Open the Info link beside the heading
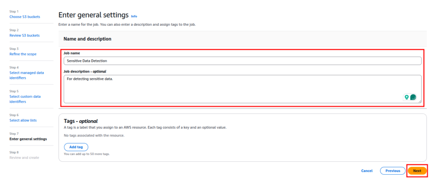The width and height of the screenshot is (440, 182). tap(134, 16)
